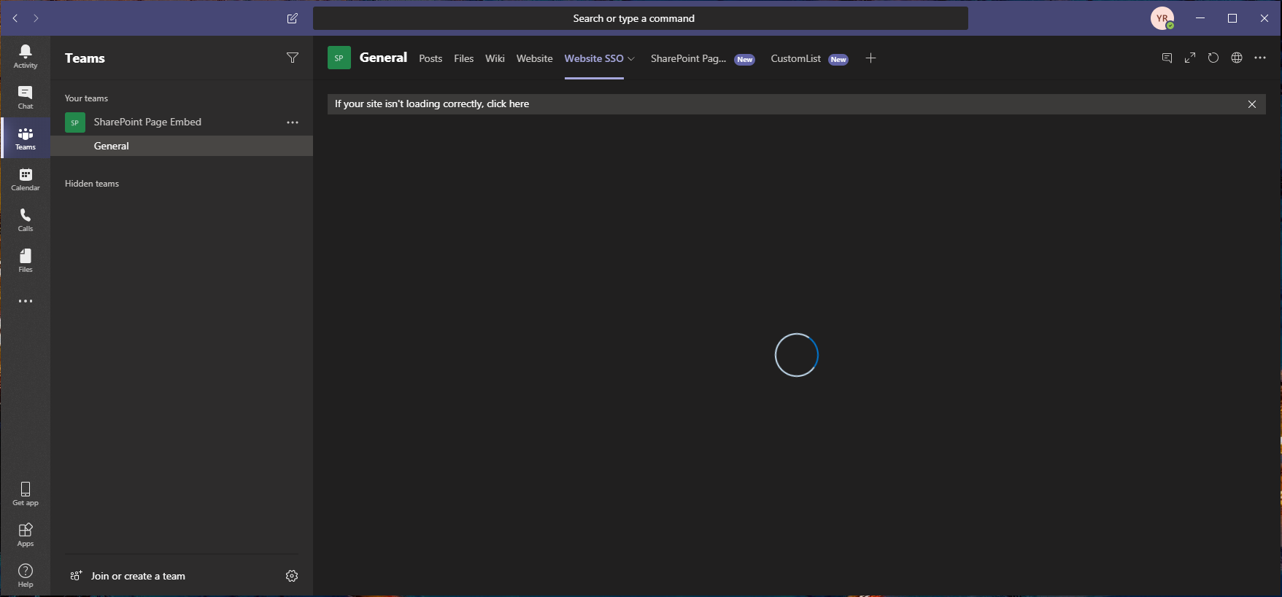Viewport: 1282px width, 597px height.
Task: Start a new chat with compose icon
Action: pos(293,18)
